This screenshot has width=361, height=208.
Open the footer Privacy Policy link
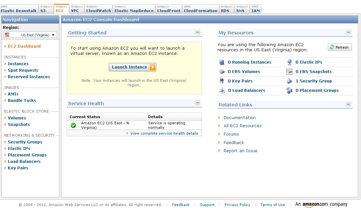[x=237, y=205]
